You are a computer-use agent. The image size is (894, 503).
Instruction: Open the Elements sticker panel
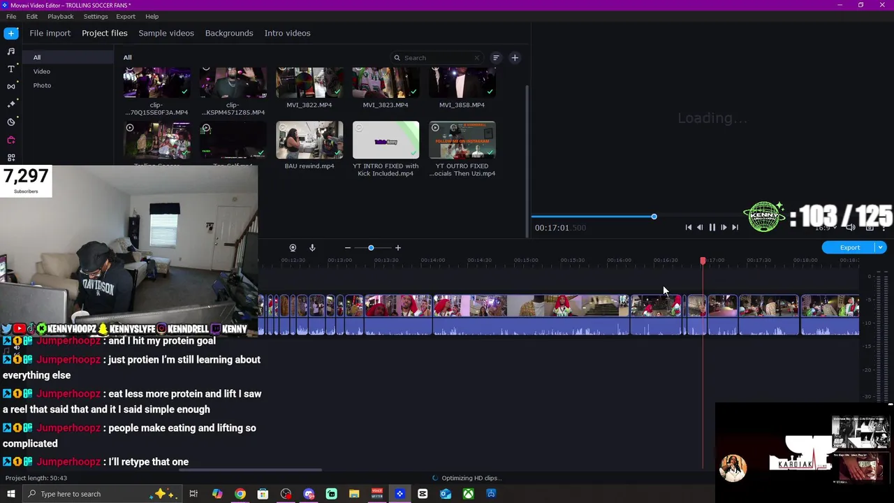pos(11,122)
